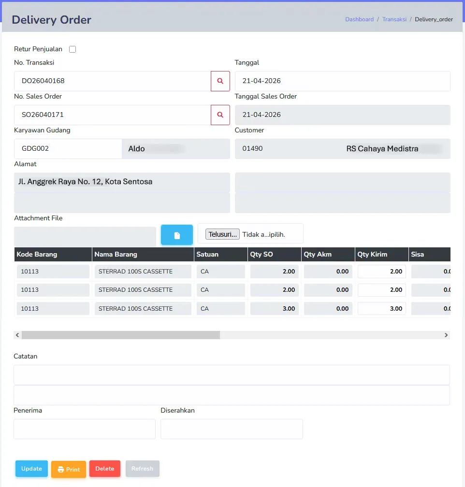The width and height of the screenshot is (465, 487).
Task: Open the Transaksi breadcrumb link
Action: click(x=394, y=19)
